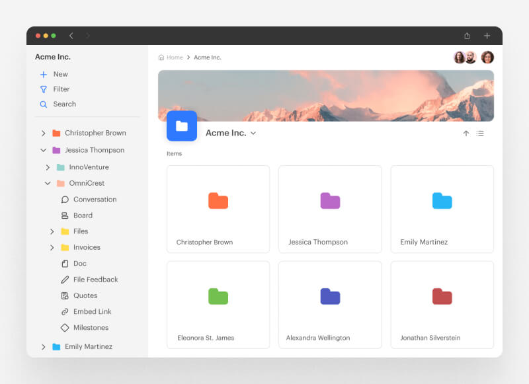Go forward with the right arrow
The width and height of the screenshot is (529, 384).
[88, 36]
